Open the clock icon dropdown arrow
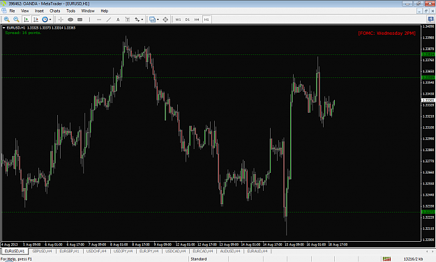The height and width of the screenshot is (262, 436). (x=50, y=20)
